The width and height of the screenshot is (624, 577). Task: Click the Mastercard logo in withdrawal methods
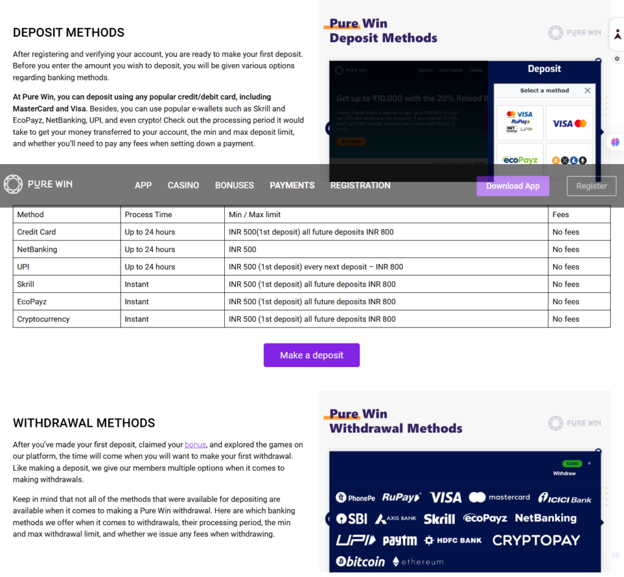point(499,496)
